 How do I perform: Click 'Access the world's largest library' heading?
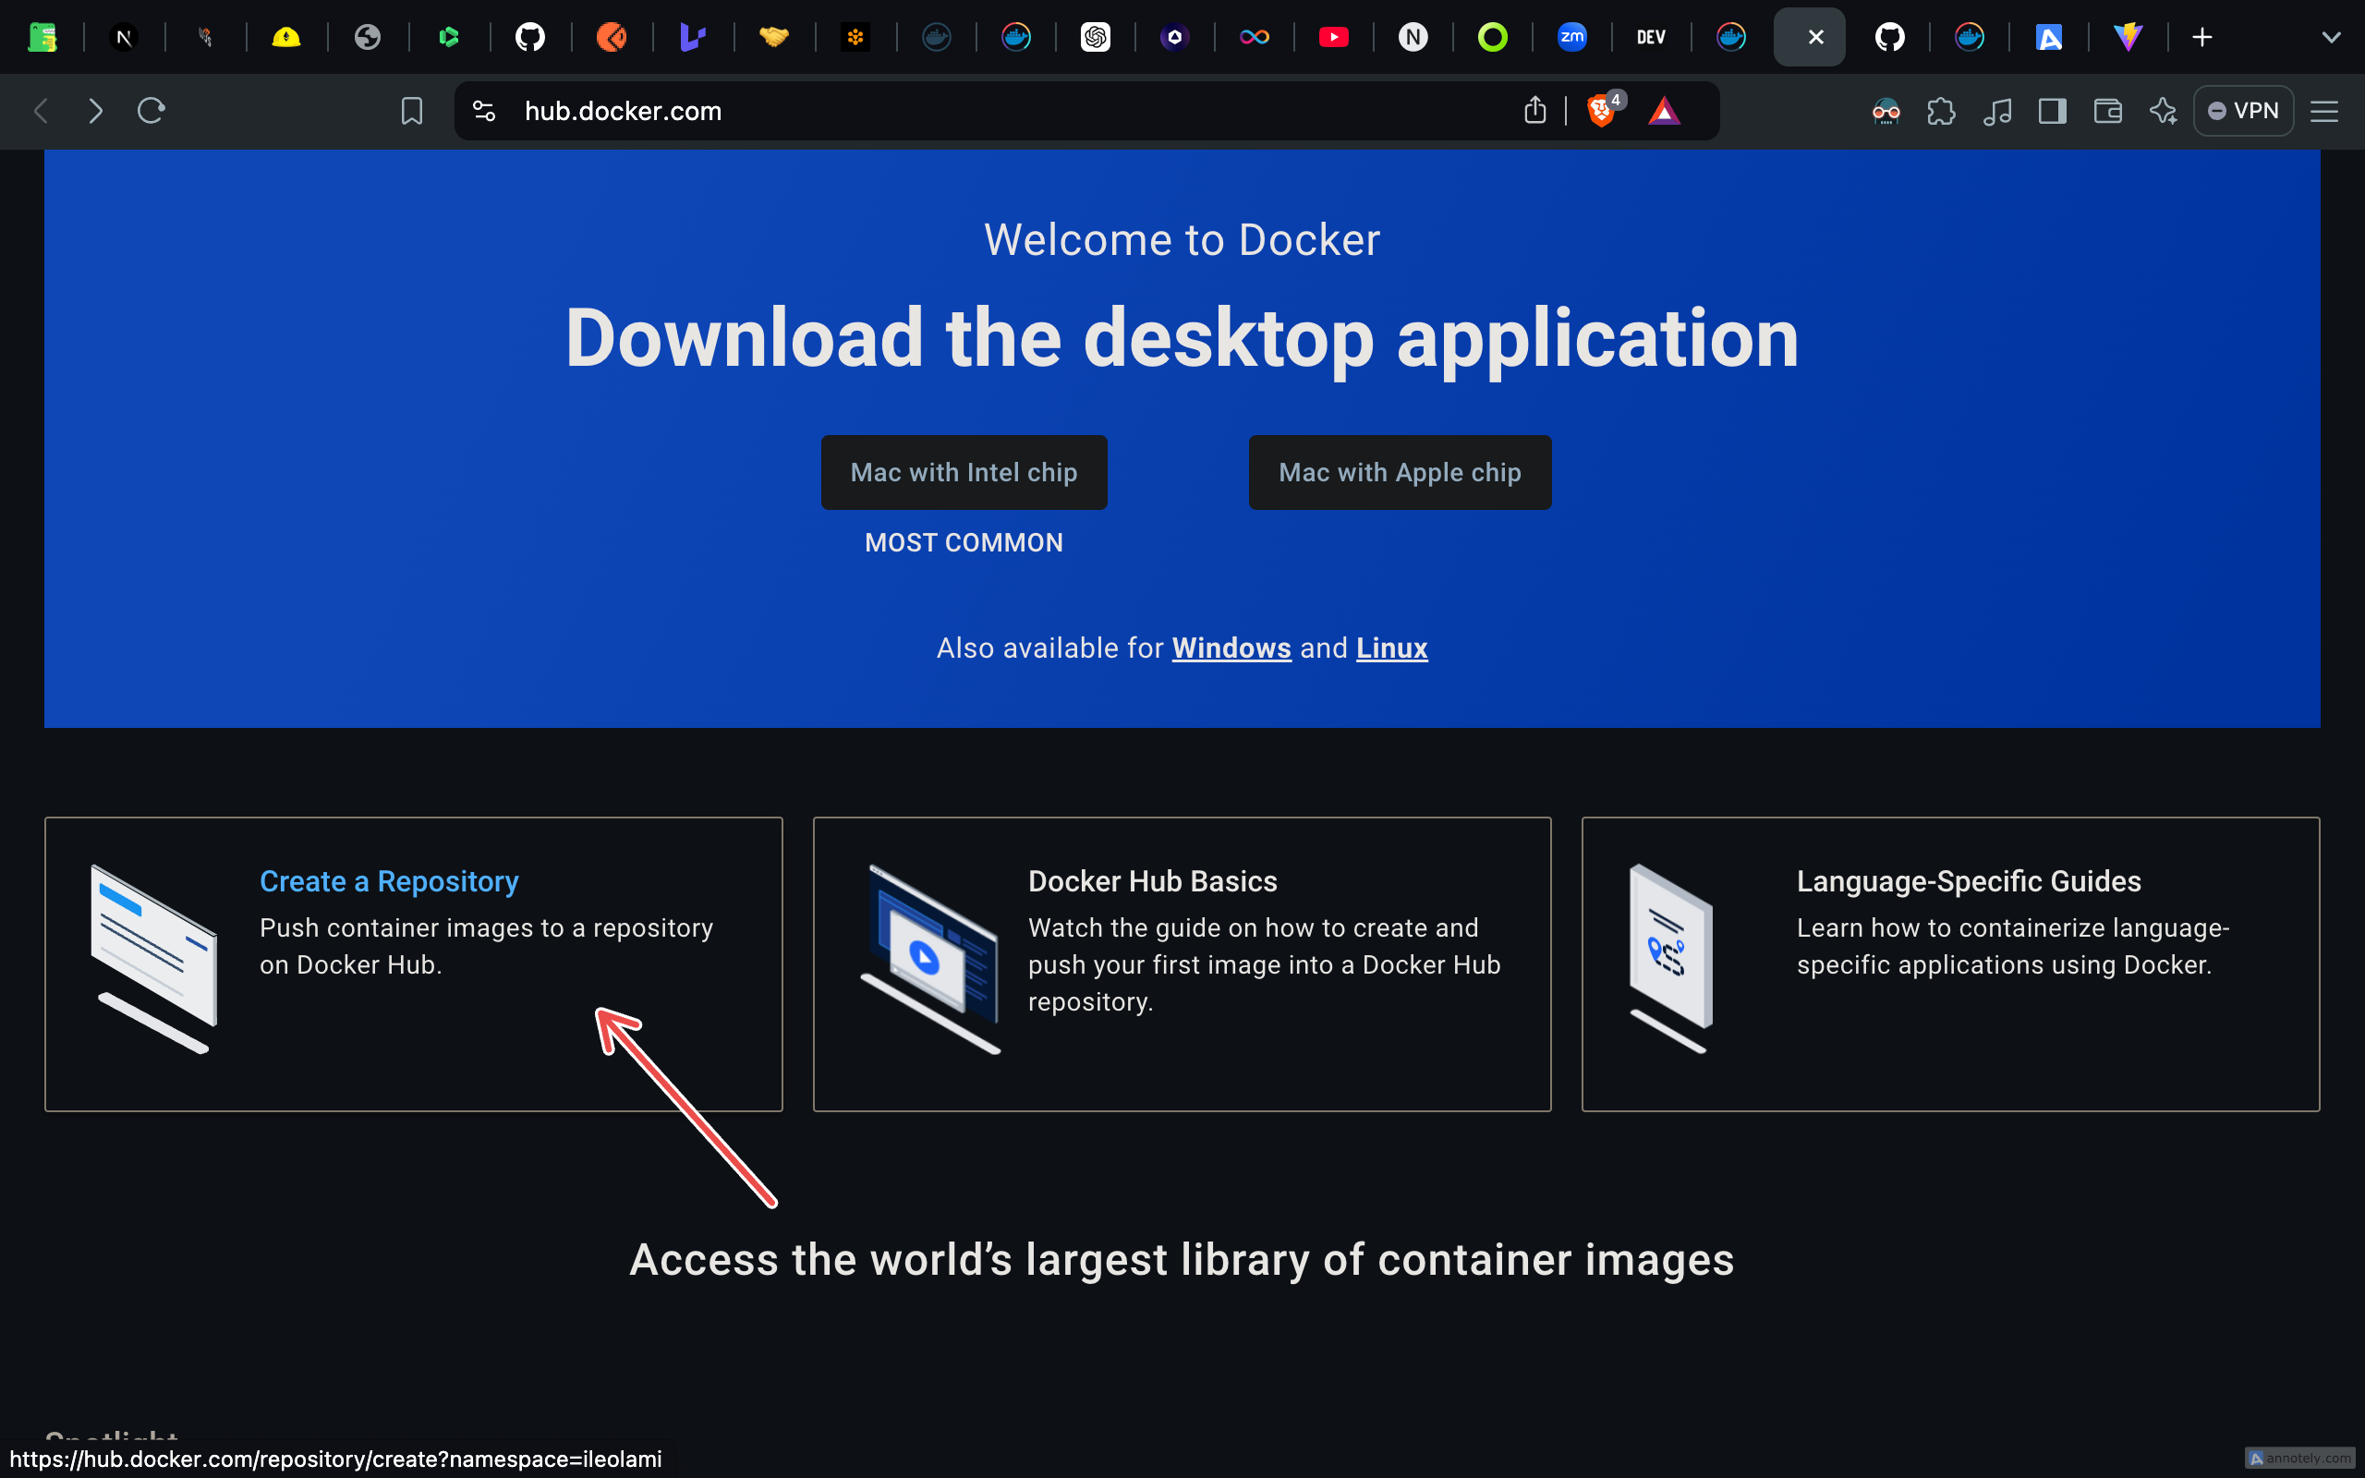point(1182,1260)
